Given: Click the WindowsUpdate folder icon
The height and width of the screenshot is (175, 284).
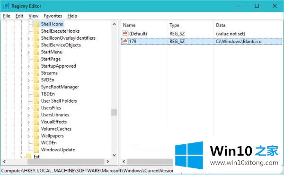Looking at the screenshot, I should click(36, 150).
